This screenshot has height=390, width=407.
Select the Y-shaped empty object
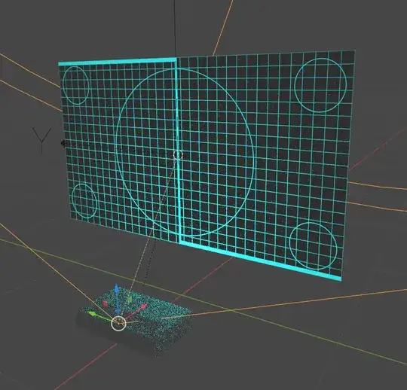tap(41, 139)
